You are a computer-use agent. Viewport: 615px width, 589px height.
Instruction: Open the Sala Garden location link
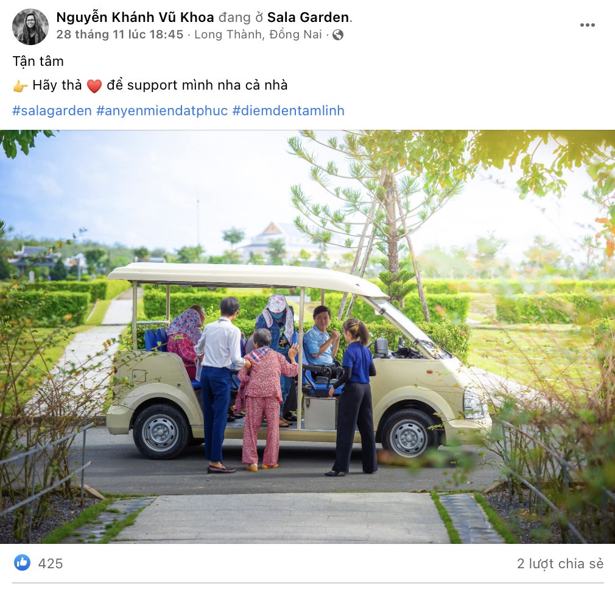(x=308, y=17)
